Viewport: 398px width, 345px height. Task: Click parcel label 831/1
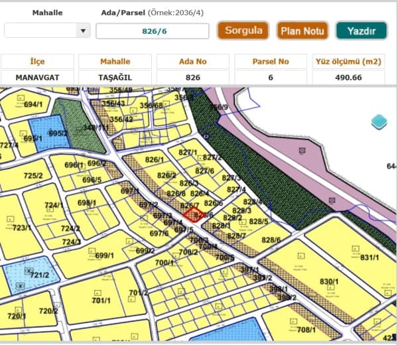coord(369,257)
